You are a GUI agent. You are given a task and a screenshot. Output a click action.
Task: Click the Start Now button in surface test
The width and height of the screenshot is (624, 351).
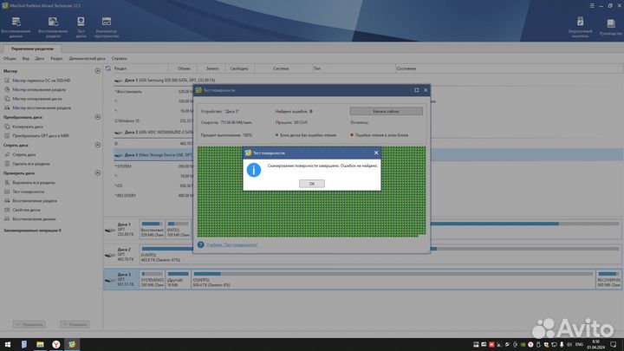(x=386, y=111)
